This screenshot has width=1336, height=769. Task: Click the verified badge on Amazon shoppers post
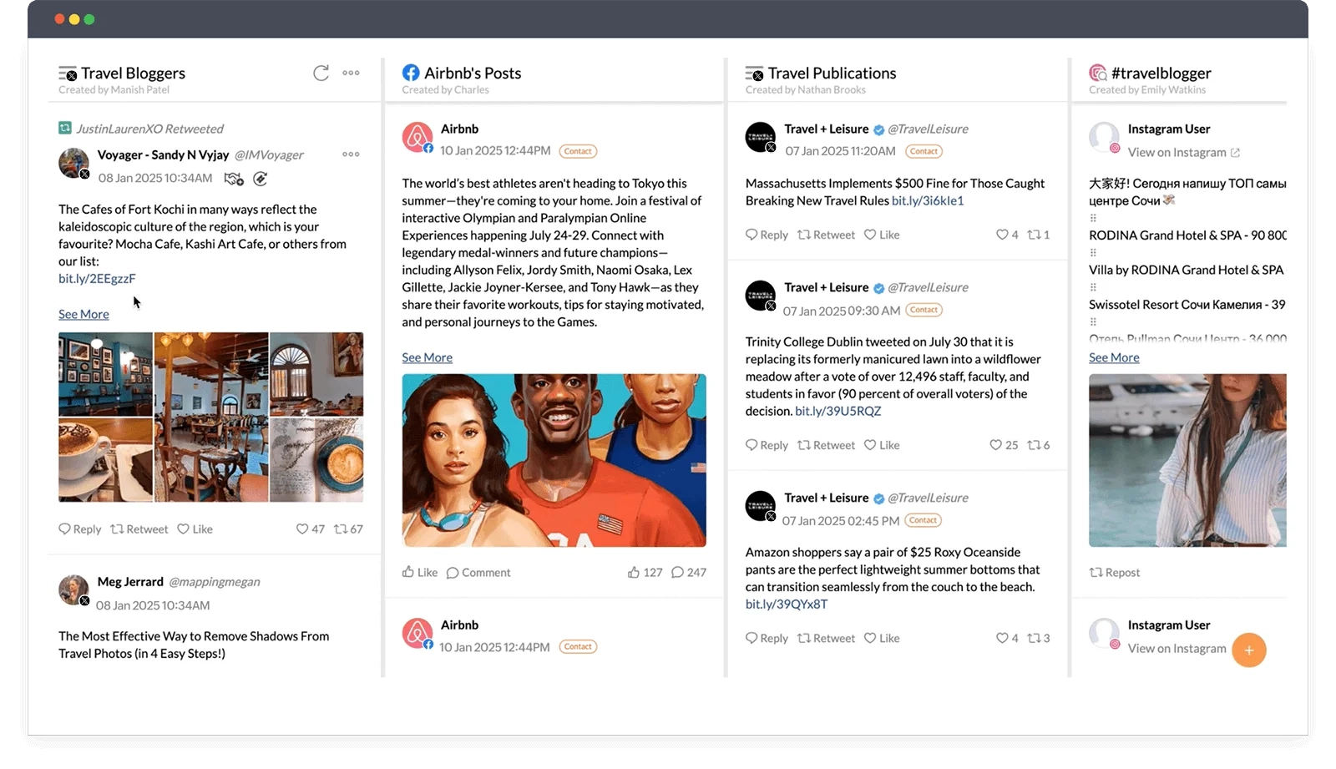(x=878, y=498)
